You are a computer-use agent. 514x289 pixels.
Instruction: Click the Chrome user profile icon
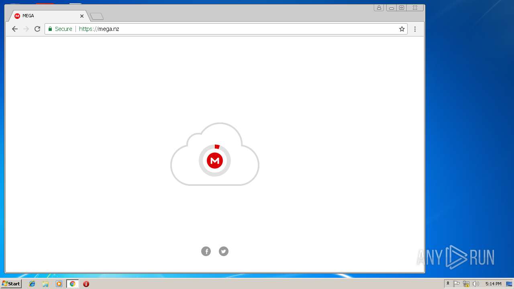pyautogui.click(x=379, y=8)
